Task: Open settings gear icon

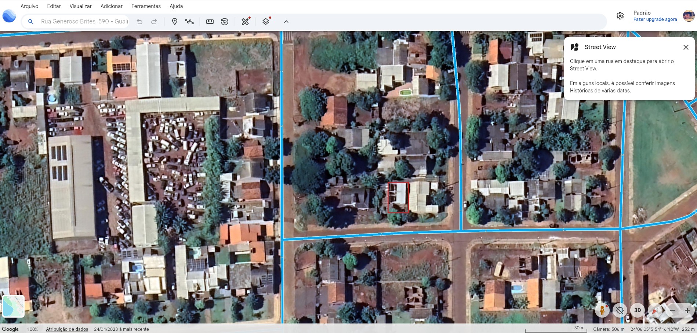Action: (620, 16)
